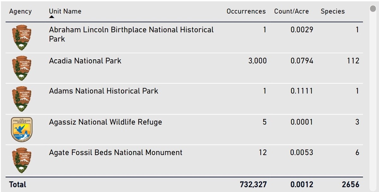Screen dimensions: 379x192
Task: Click the Adams National Historical Park arrowhead icon
Action: click(21, 99)
